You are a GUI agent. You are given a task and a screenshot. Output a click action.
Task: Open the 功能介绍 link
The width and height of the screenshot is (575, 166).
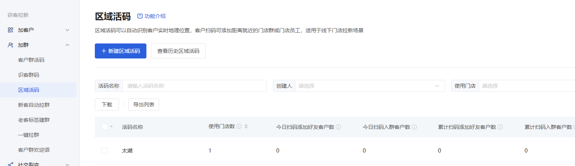[x=151, y=16]
